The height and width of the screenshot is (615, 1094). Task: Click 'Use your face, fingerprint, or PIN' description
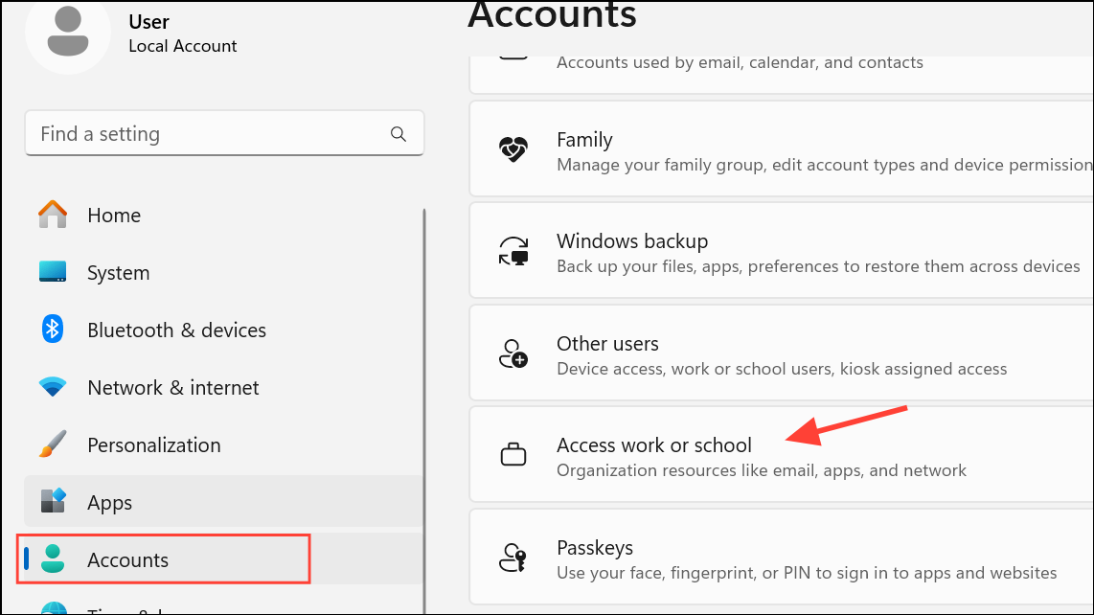click(808, 573)
